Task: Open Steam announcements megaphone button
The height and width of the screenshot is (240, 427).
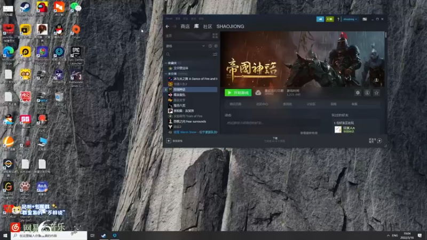Action: point(320,19)
